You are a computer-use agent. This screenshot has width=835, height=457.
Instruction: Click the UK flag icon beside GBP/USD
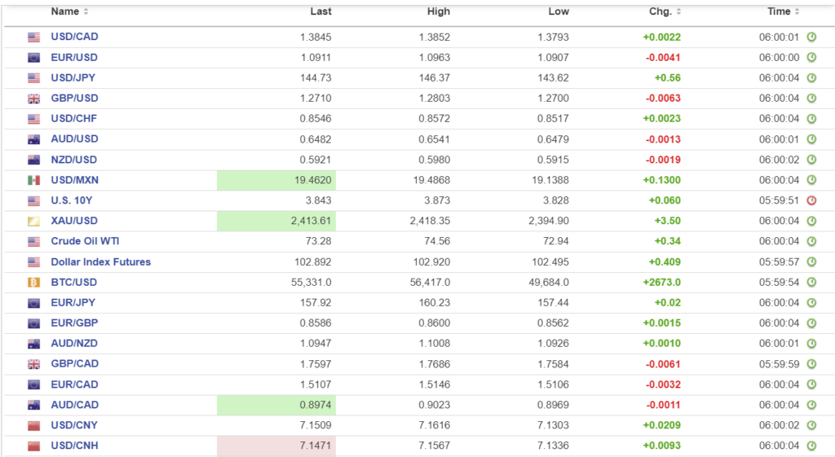pos(33,99)
